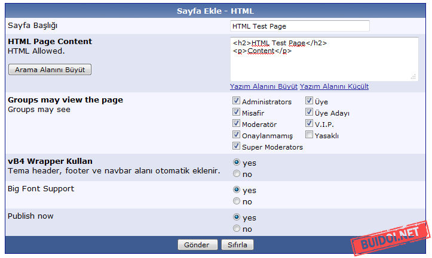Toggle the Misafir group checkbox
This screenshot has height=258, width=432.
(237, 113)
